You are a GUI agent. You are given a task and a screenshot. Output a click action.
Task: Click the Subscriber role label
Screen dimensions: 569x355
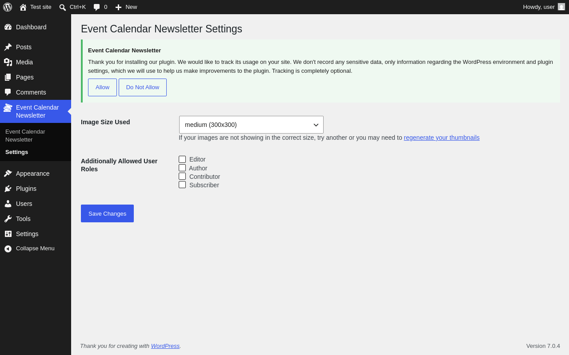[204, 185]
